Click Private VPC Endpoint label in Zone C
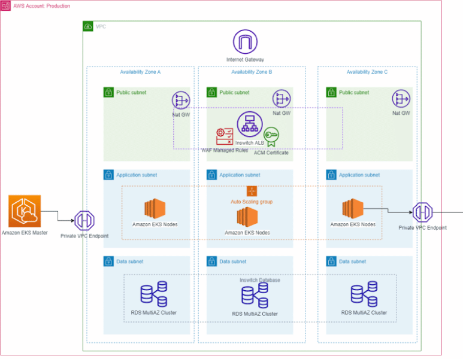The width and height of the screenshot is (463, 359). 422,228
